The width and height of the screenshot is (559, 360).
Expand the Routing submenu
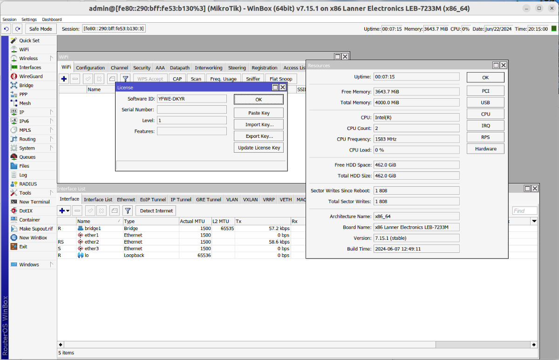pyautogui.click(x=52, y=139)
